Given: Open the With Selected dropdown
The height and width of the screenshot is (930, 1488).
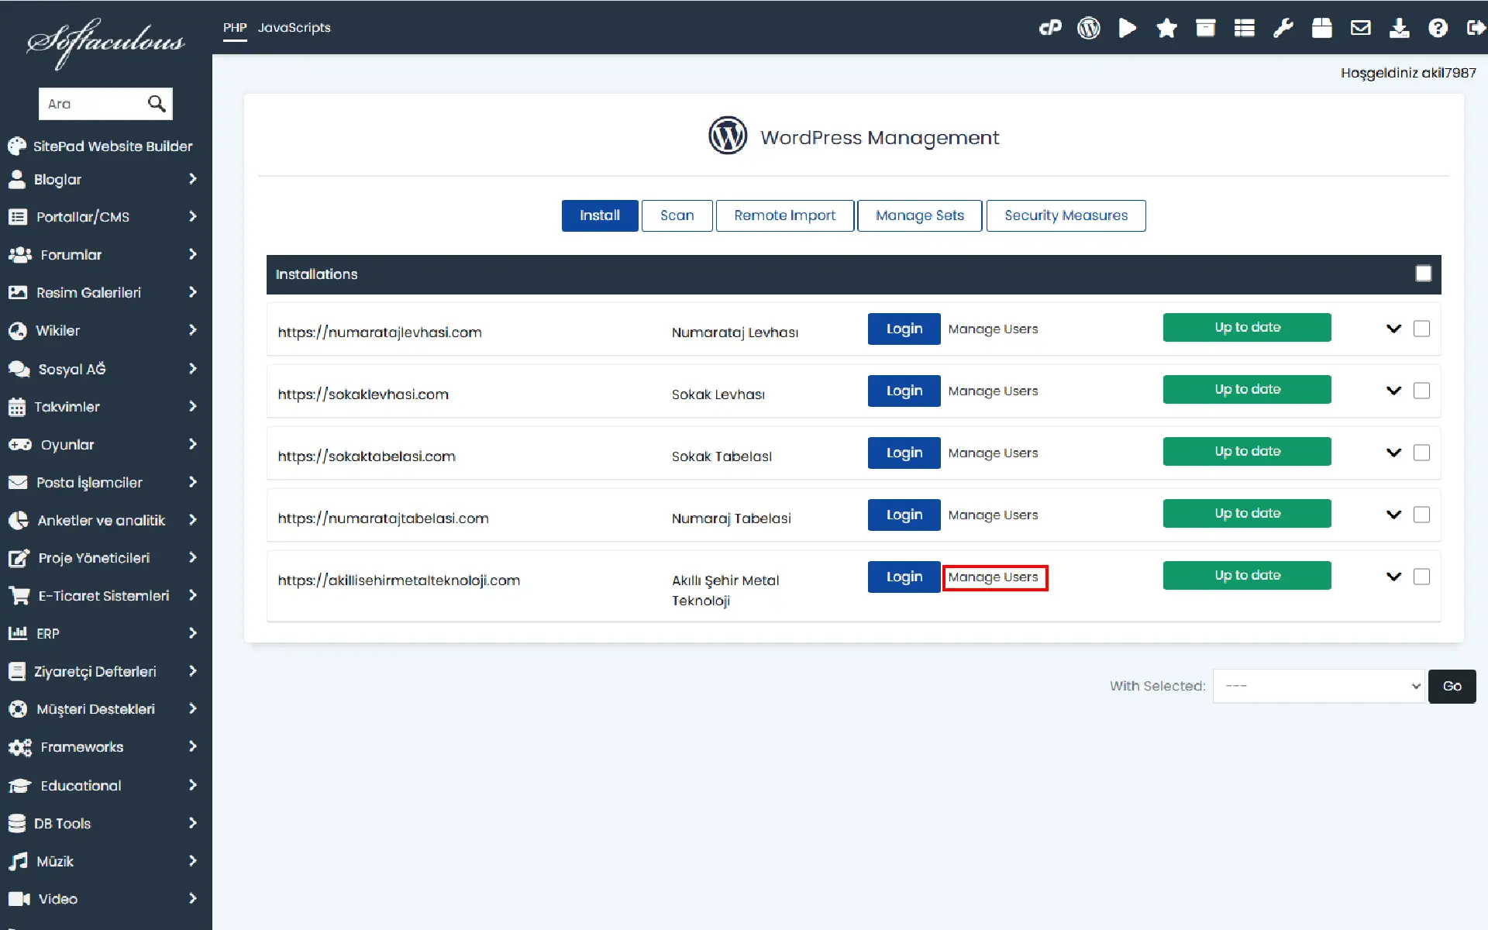Looking at the screenshot, I should (x=1318, y=686).
